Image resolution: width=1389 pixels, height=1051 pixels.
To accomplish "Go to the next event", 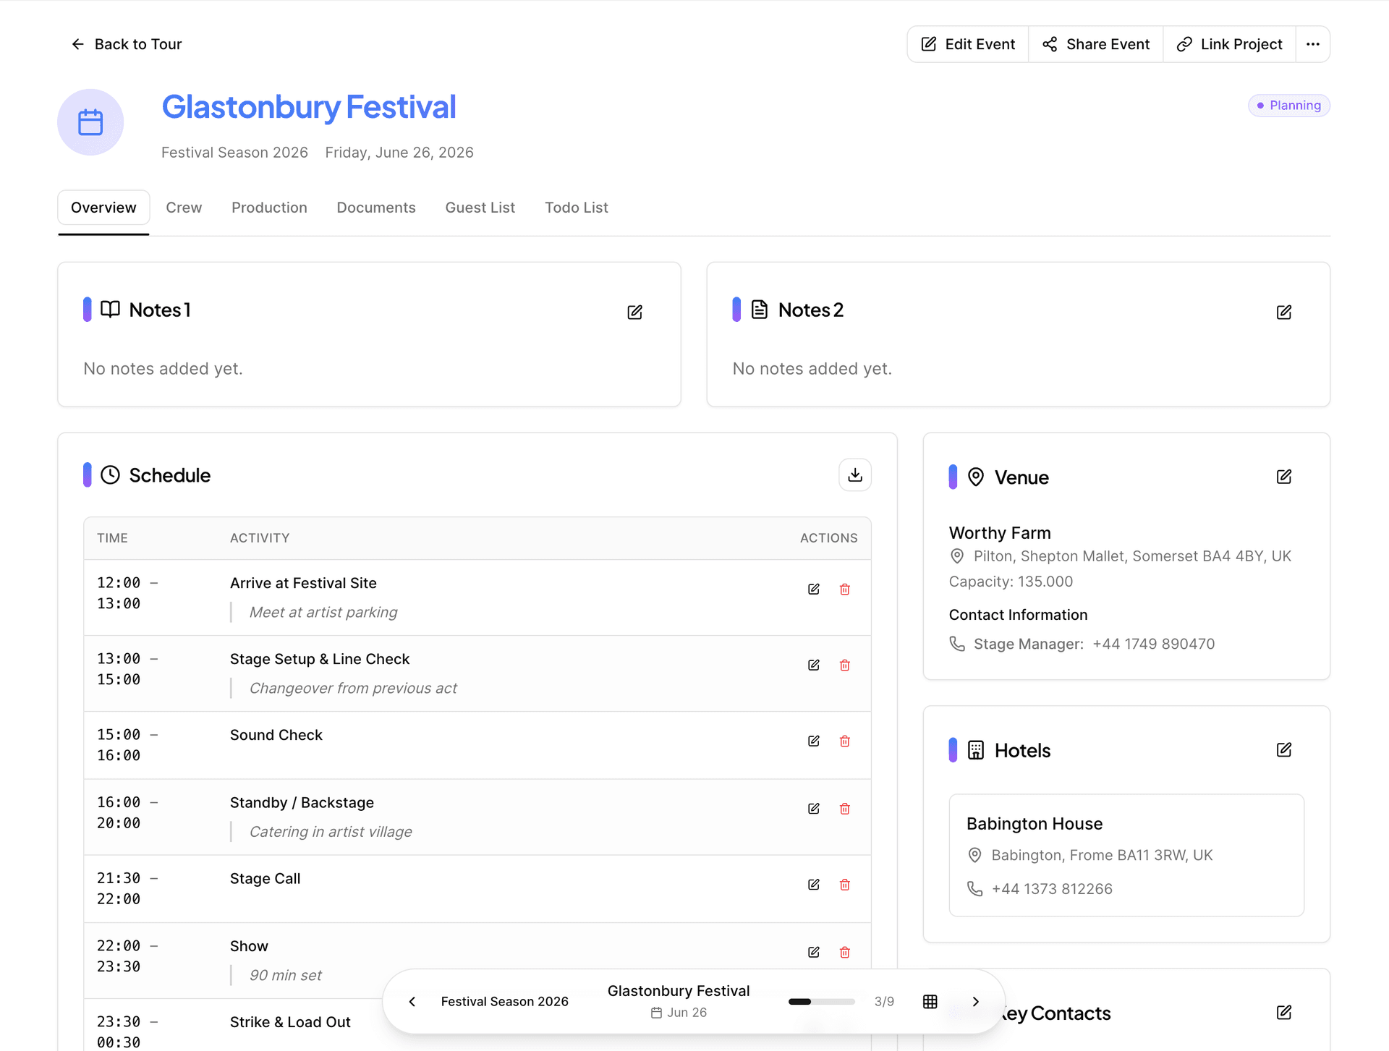I will [x=975, y=1002].
